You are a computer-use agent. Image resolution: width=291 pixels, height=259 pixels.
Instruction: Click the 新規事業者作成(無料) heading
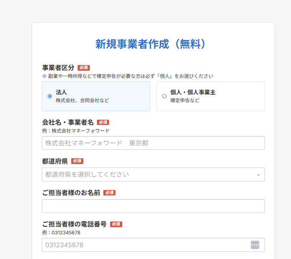click(150, 44)
